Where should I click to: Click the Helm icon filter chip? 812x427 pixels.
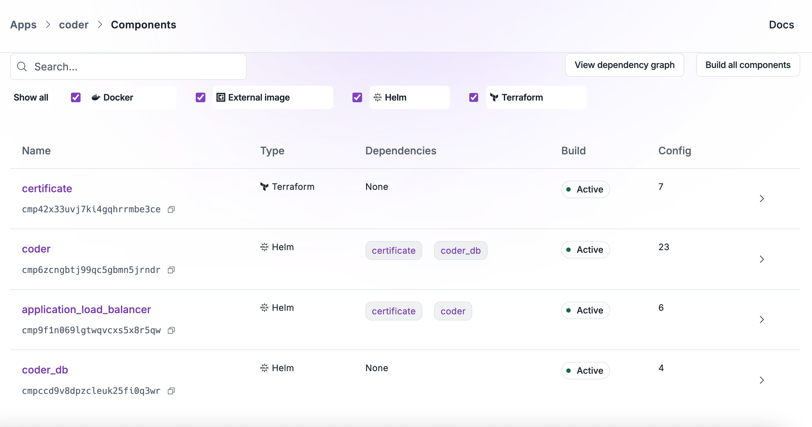pos(377,97)
